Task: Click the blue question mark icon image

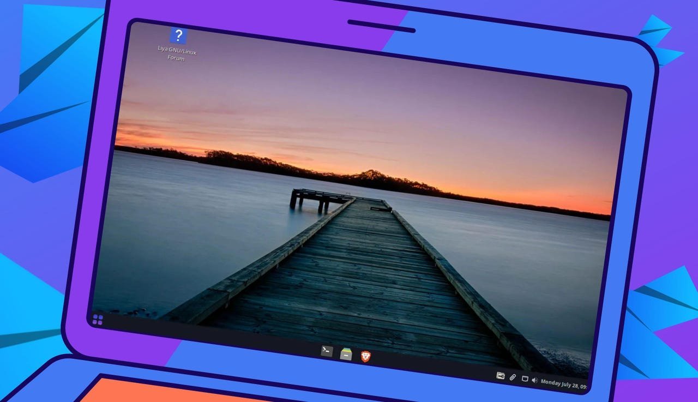Action: [x=178, y=36]
